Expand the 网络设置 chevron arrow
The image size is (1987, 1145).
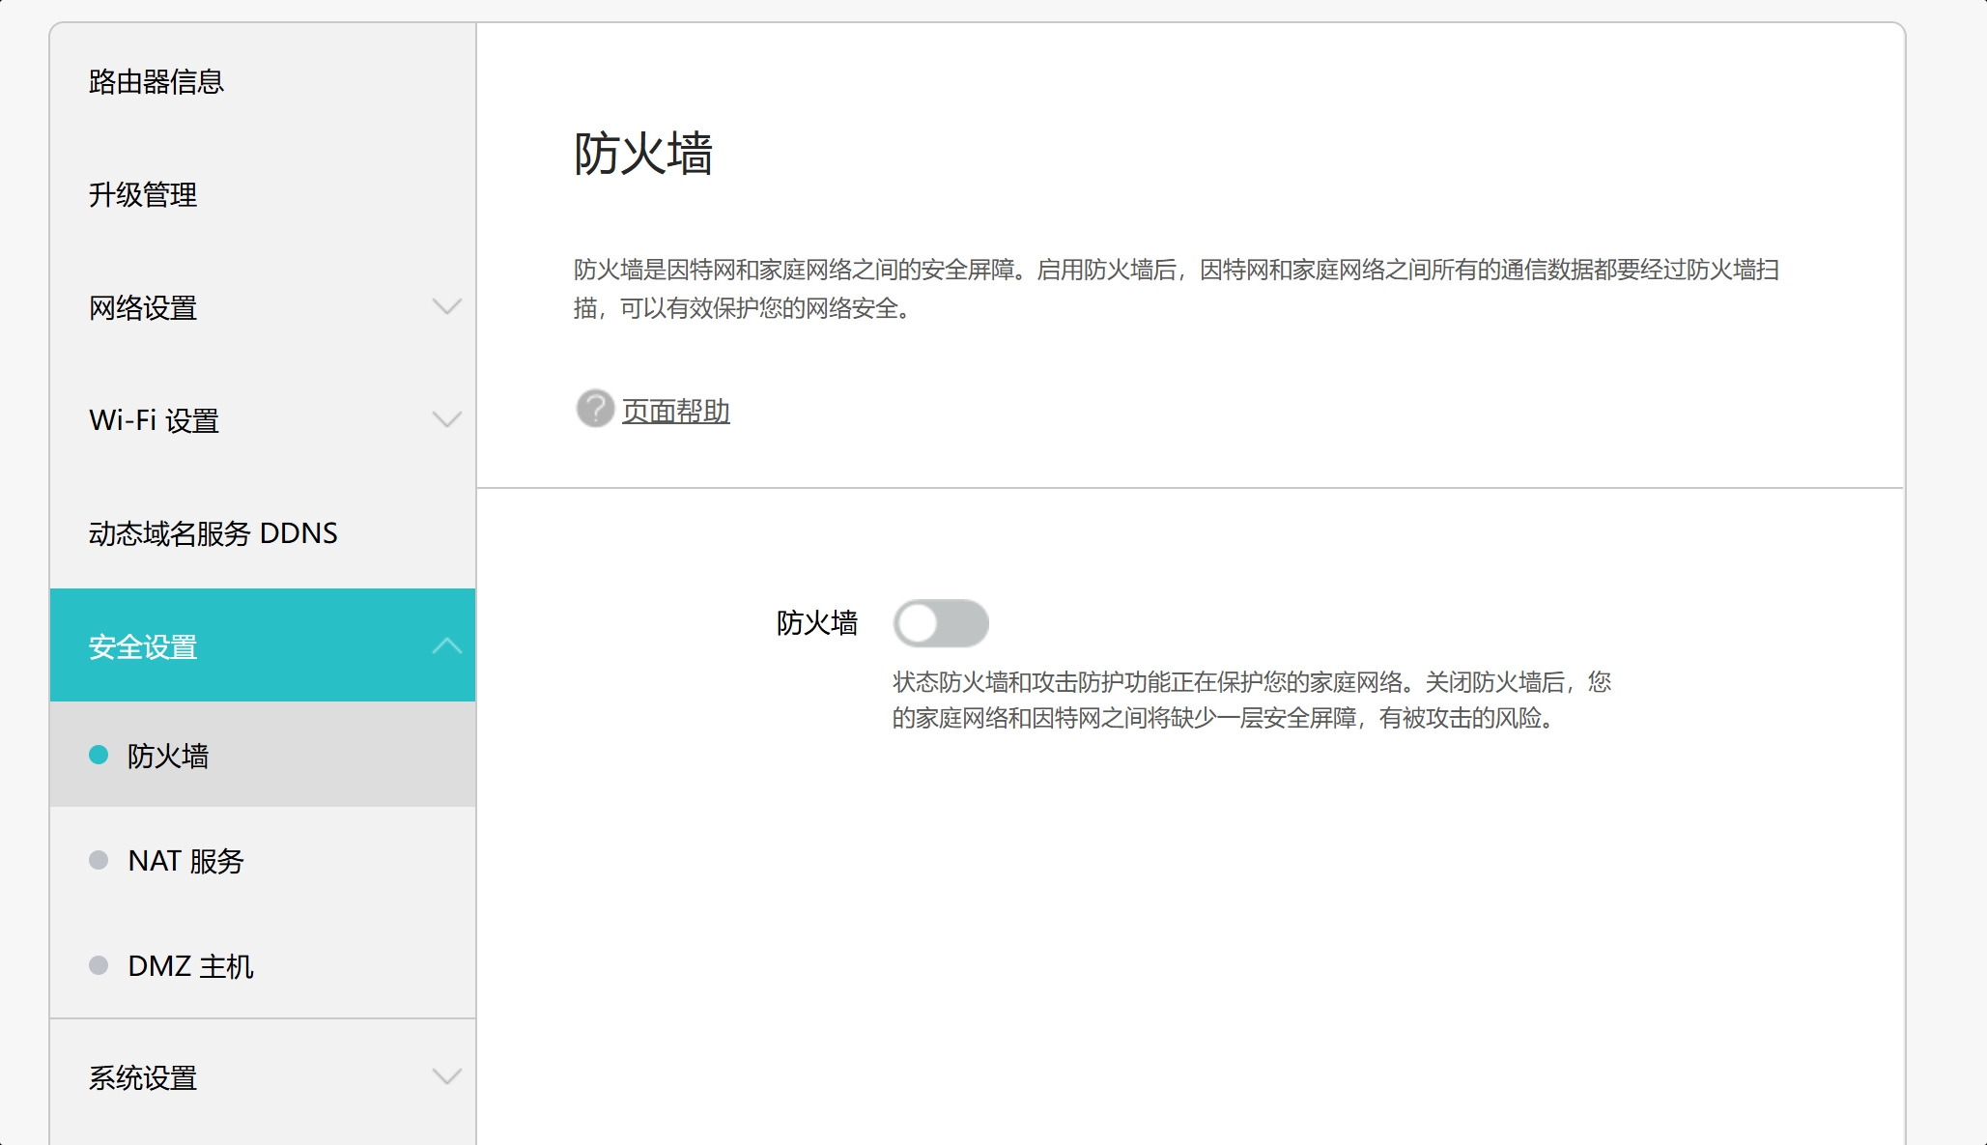click(x=446, y=307)
